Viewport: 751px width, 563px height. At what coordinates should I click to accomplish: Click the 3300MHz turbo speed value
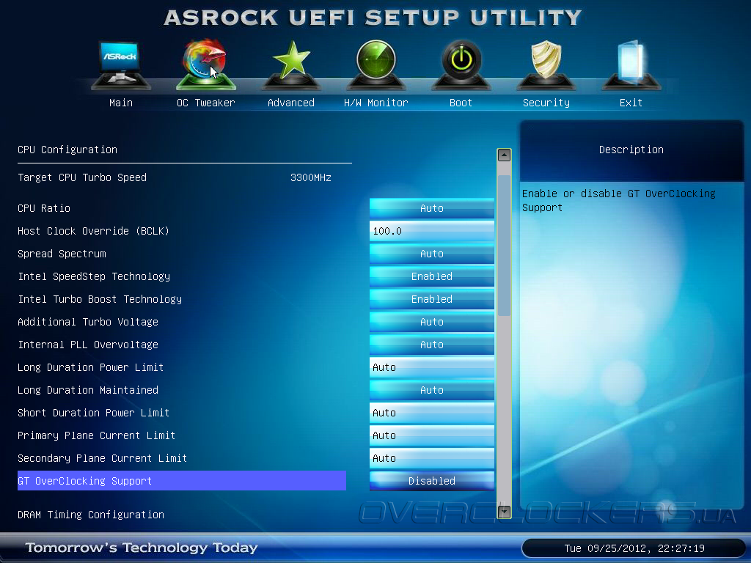coord(311,177)
